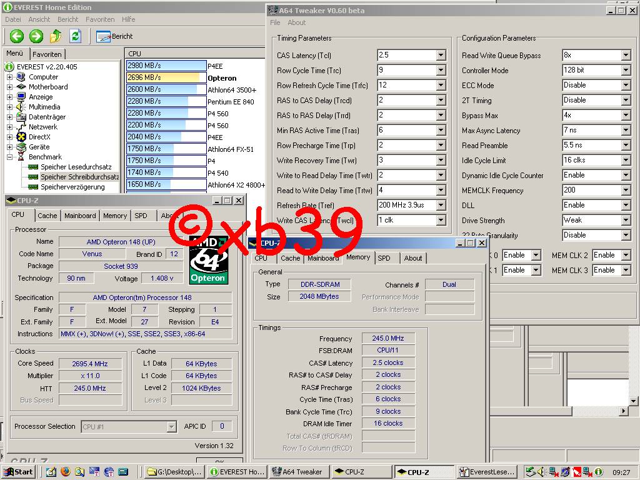Click the Refresh icon in EVEREST toolbar
The height and width of the screenshot is (480, 640).
tap(75, 36)
